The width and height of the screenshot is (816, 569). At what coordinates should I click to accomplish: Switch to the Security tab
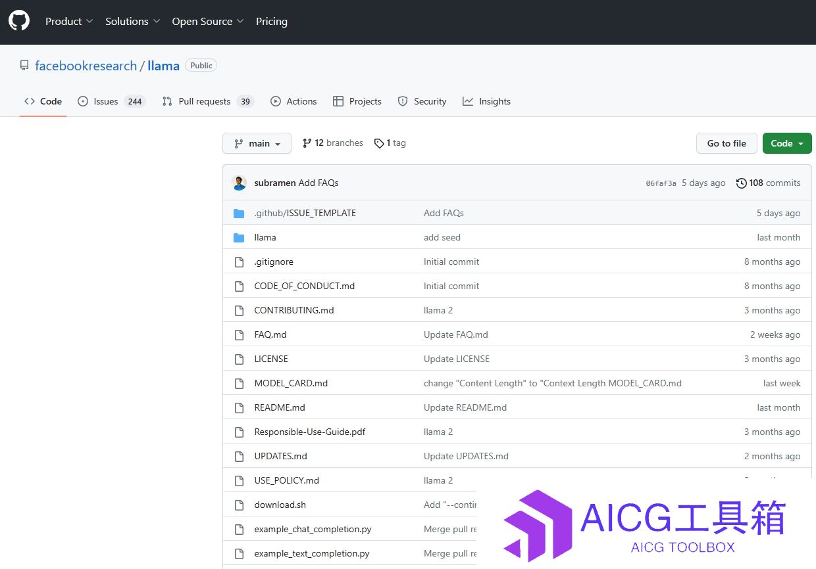tap(422, 101)
